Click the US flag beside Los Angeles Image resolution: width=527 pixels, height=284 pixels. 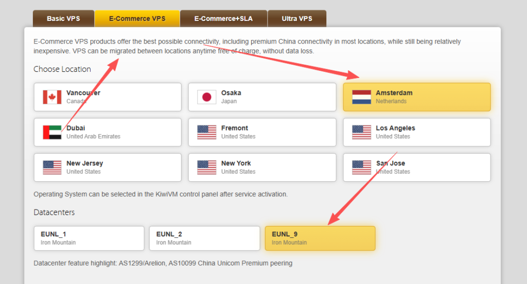tap(361, 132)
